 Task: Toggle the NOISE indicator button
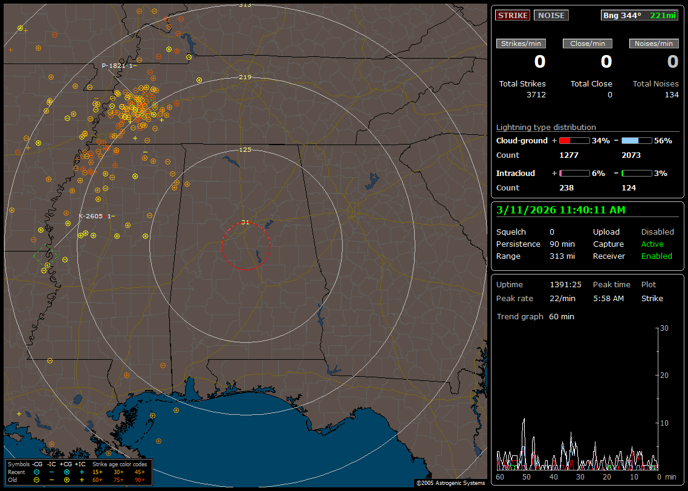point(551,15)
